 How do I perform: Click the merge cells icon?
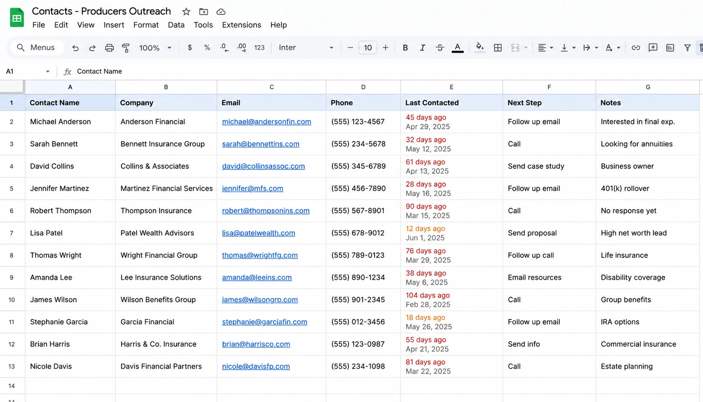click(515, 48)
